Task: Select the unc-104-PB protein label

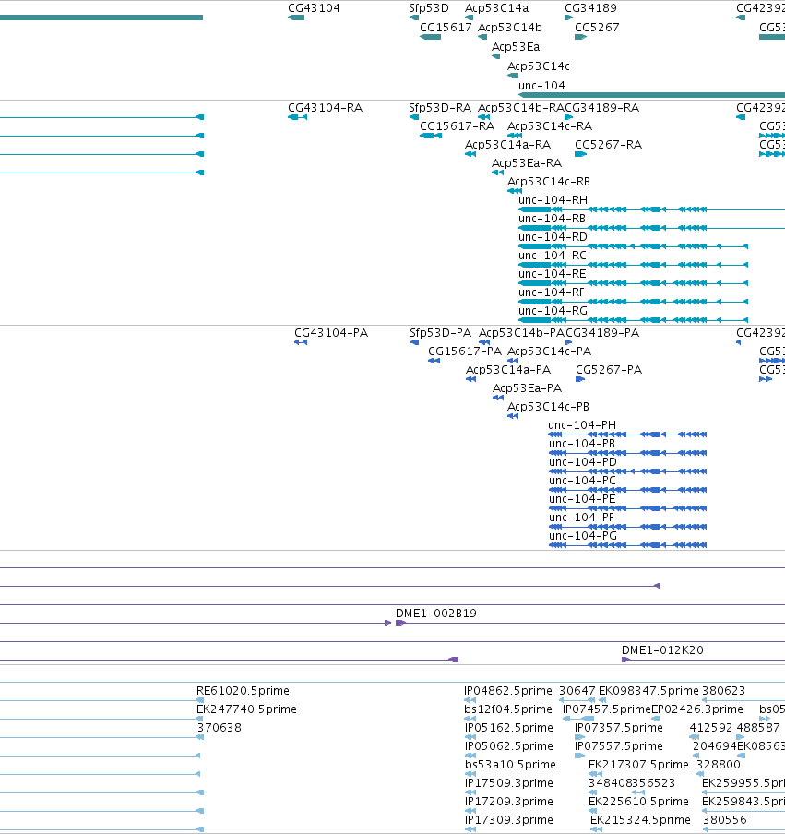Action: pos(582,444)
